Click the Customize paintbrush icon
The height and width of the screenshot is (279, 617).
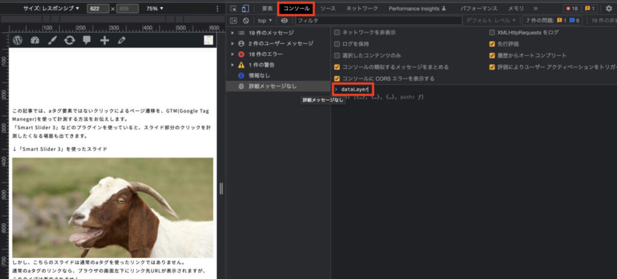coord(52,40)
